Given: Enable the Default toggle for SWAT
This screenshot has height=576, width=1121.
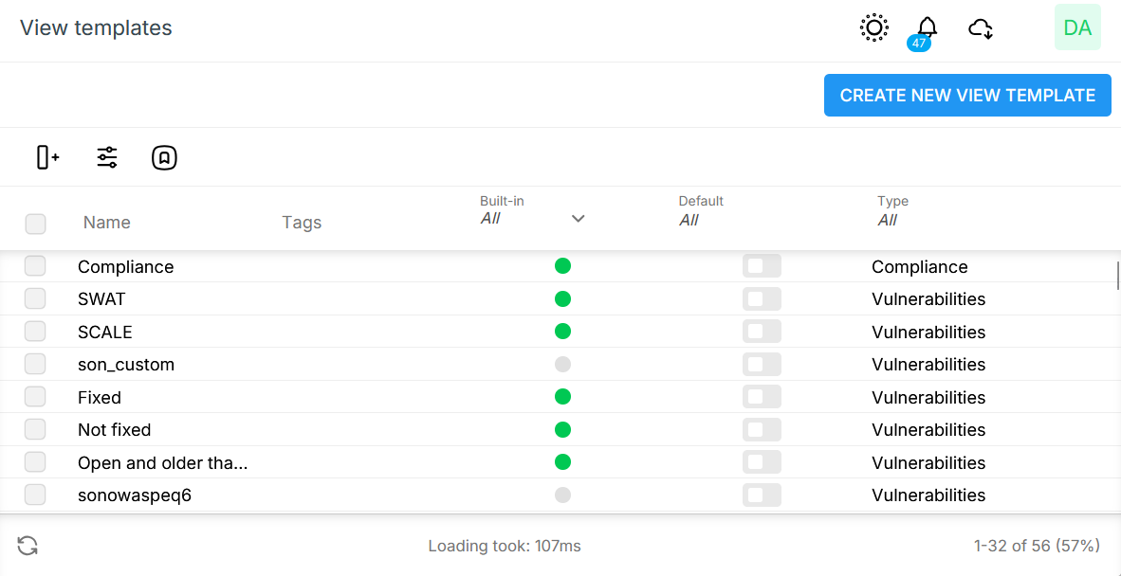Looking at the screenshot, I should pyautogui.click(x=762, y=298).
